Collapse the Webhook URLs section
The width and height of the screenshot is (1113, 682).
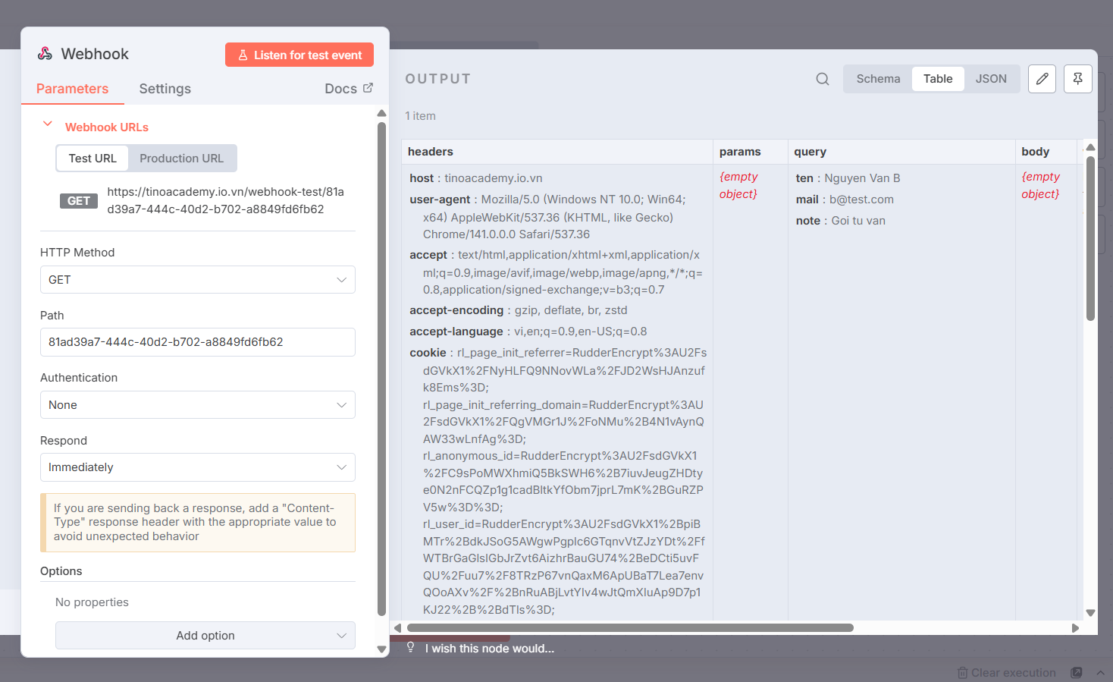click(x=48, y=124)
